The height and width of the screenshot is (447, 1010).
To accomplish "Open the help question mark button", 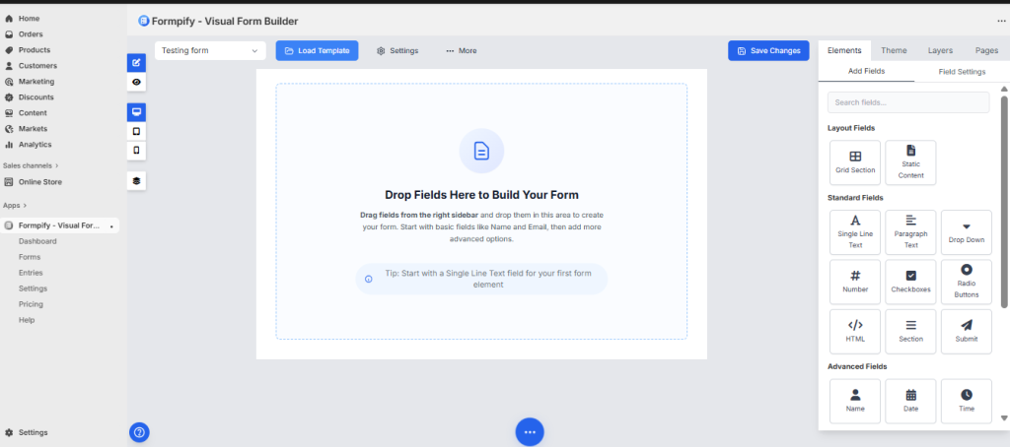I will [139, 431].
